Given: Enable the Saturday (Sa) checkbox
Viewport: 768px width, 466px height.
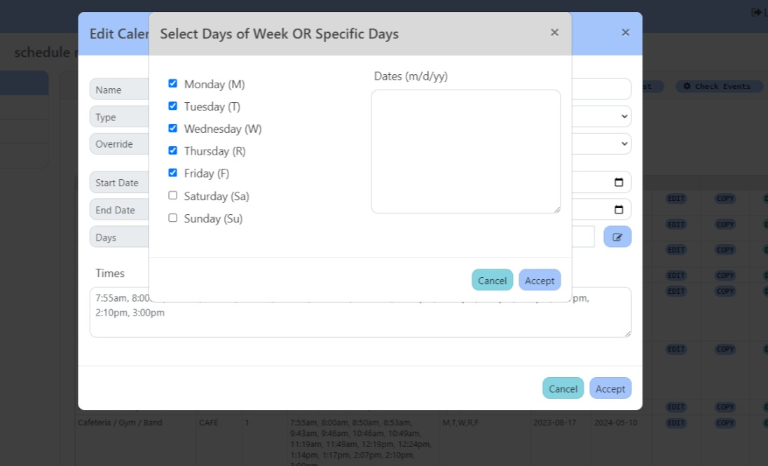Looking at the screenshot, I should 173,196.
